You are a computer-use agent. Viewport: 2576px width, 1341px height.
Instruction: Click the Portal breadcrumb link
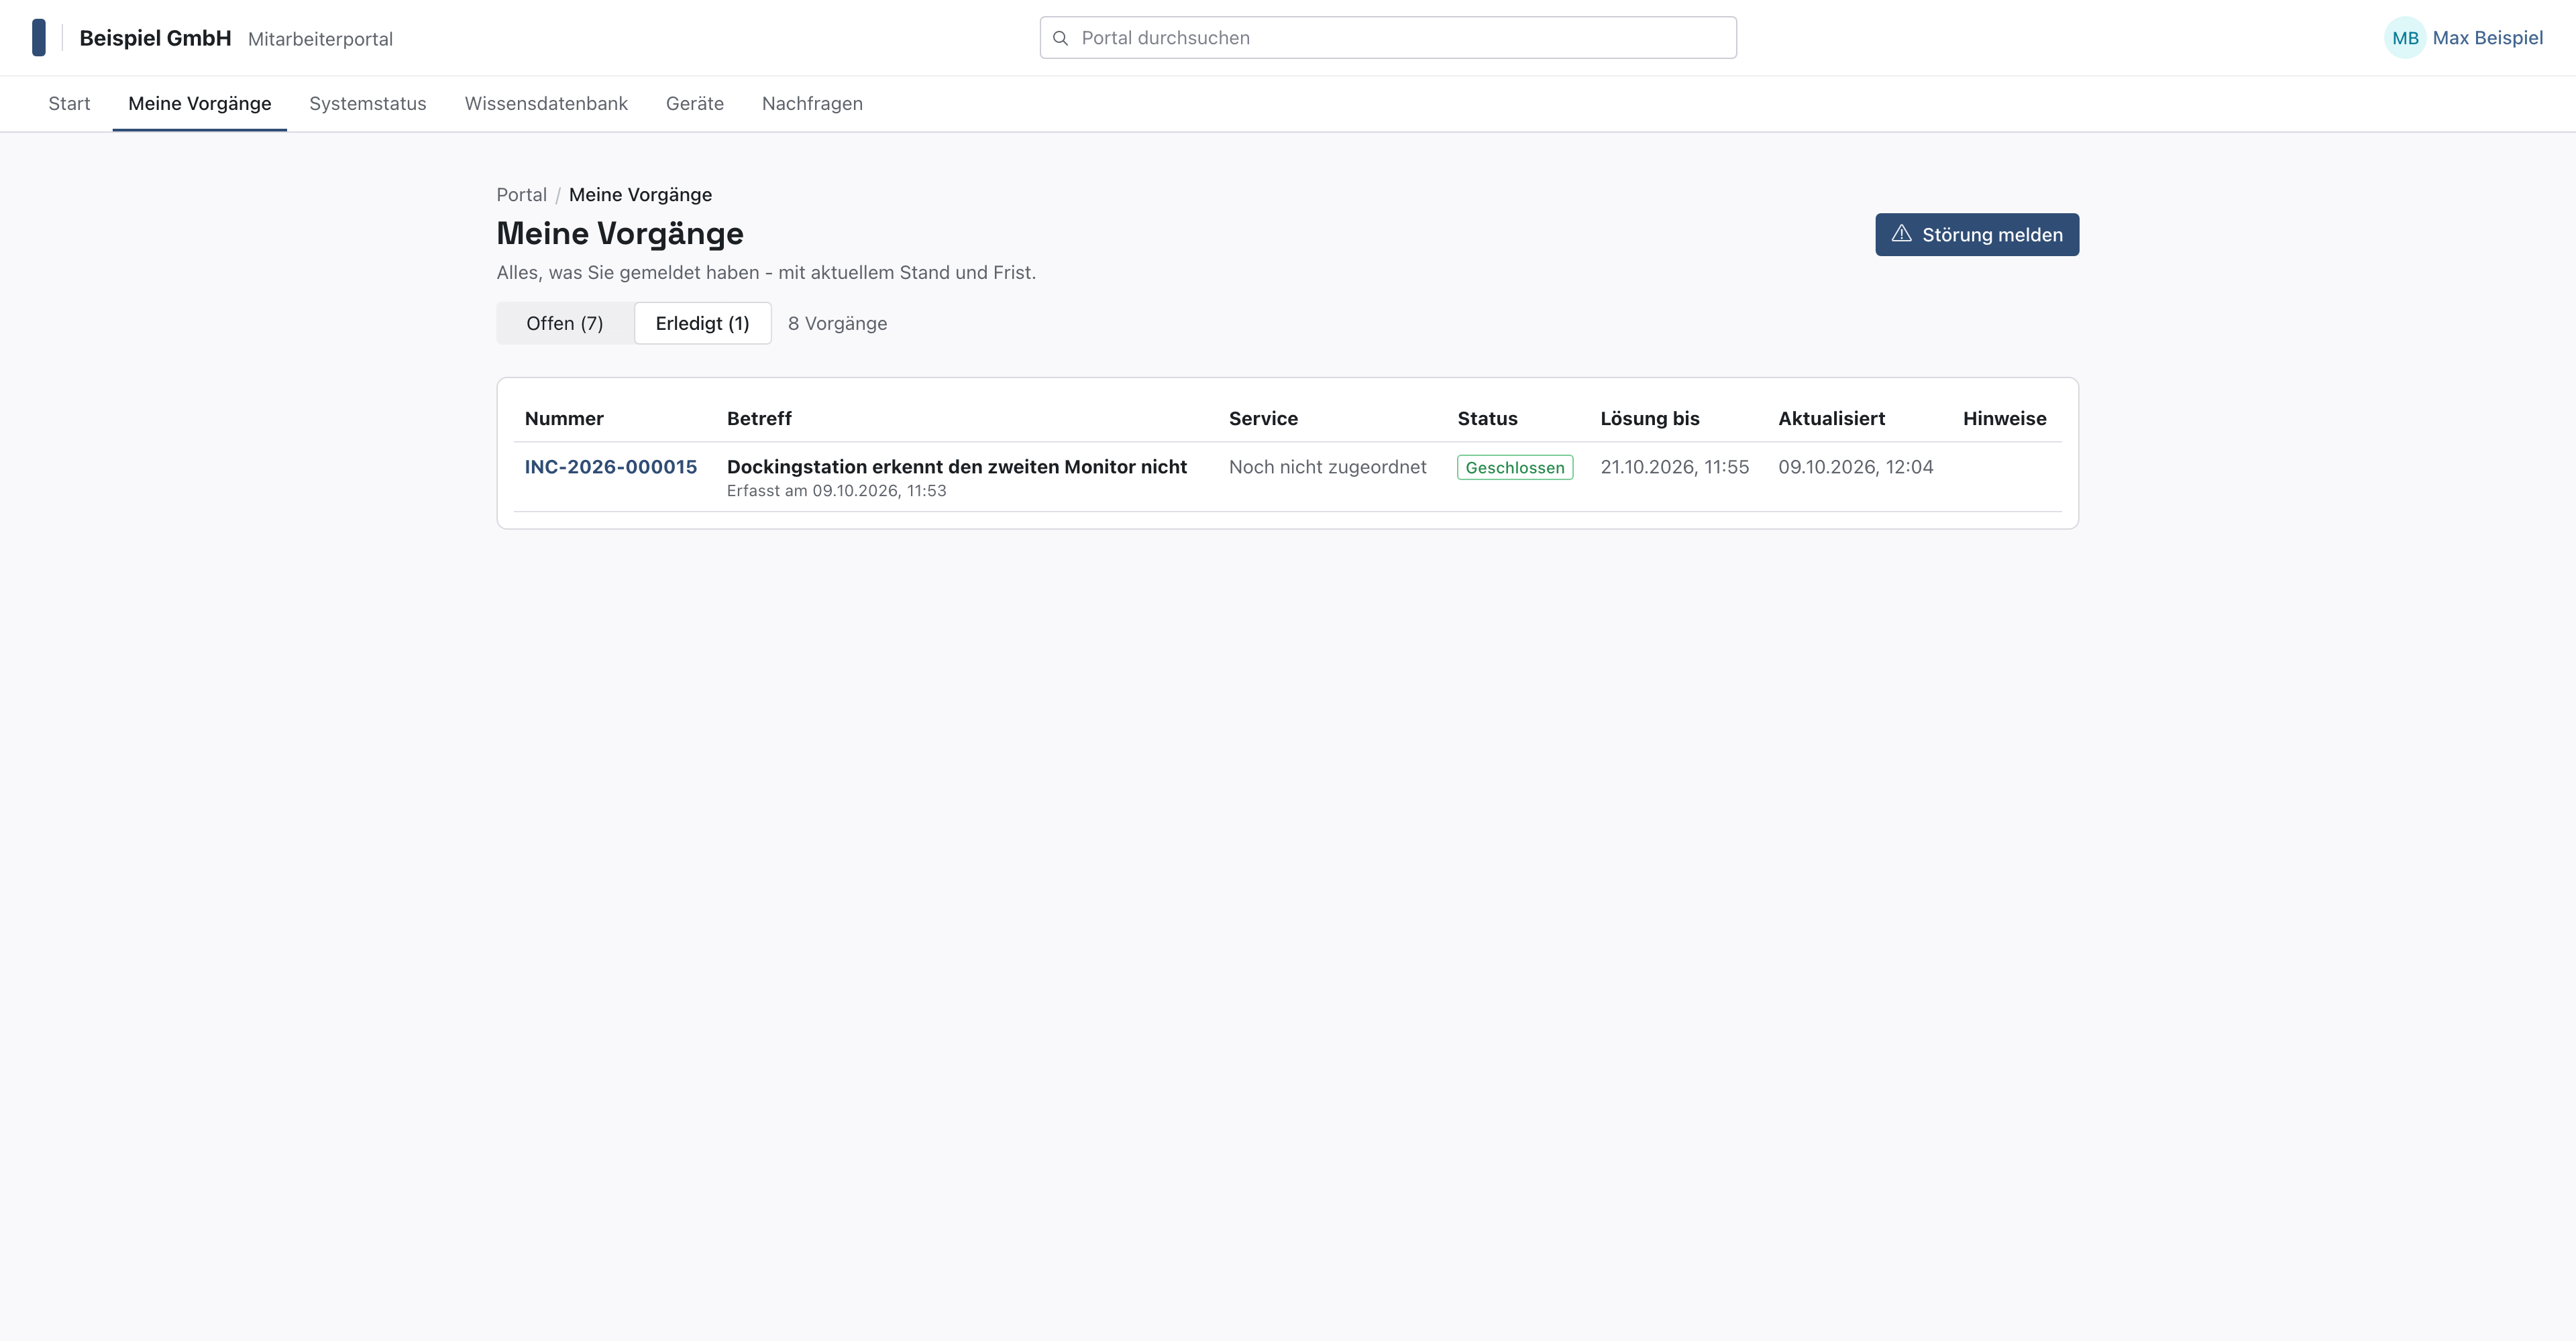(x=522, y=195)
